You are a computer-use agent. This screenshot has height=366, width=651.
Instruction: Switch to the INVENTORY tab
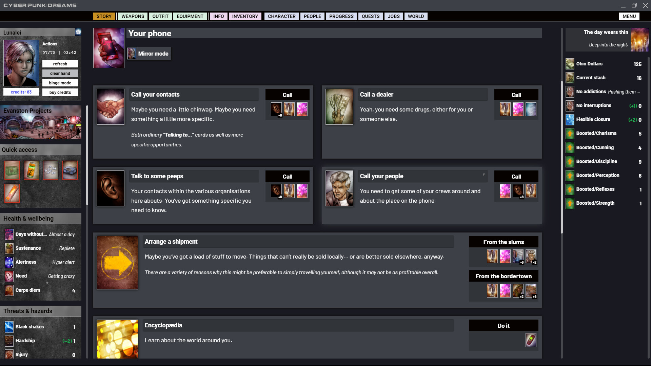coord(245,16)
